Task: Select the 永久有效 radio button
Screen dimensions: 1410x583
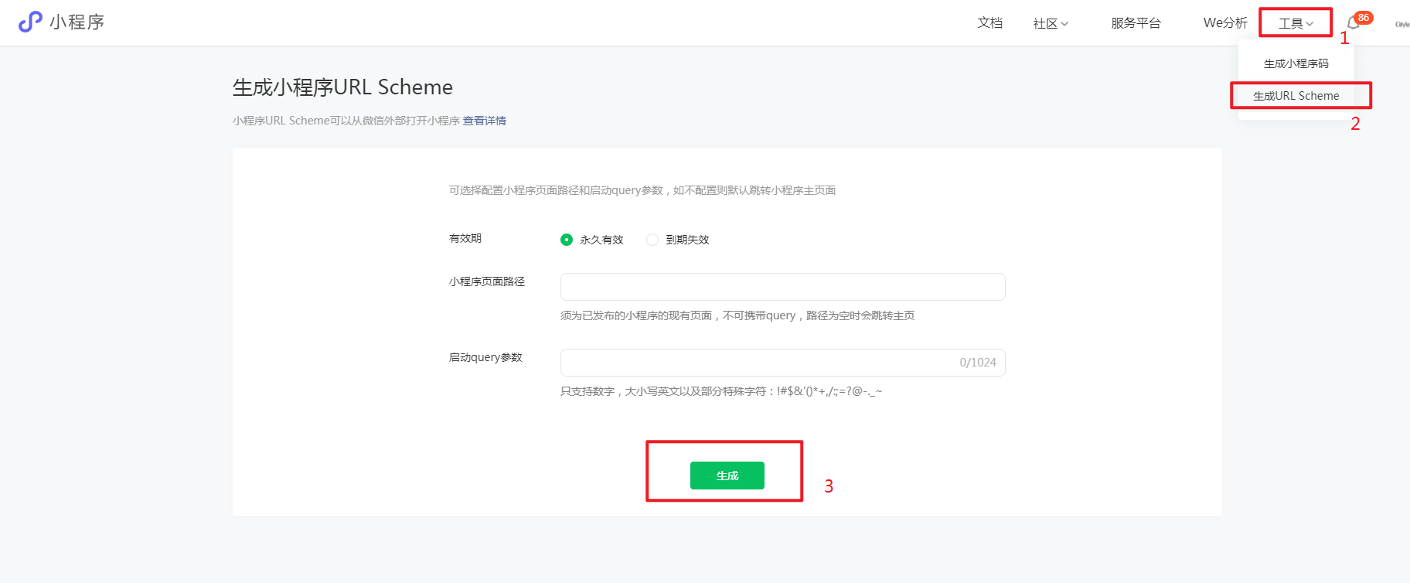Action: (x=567, y=240)
